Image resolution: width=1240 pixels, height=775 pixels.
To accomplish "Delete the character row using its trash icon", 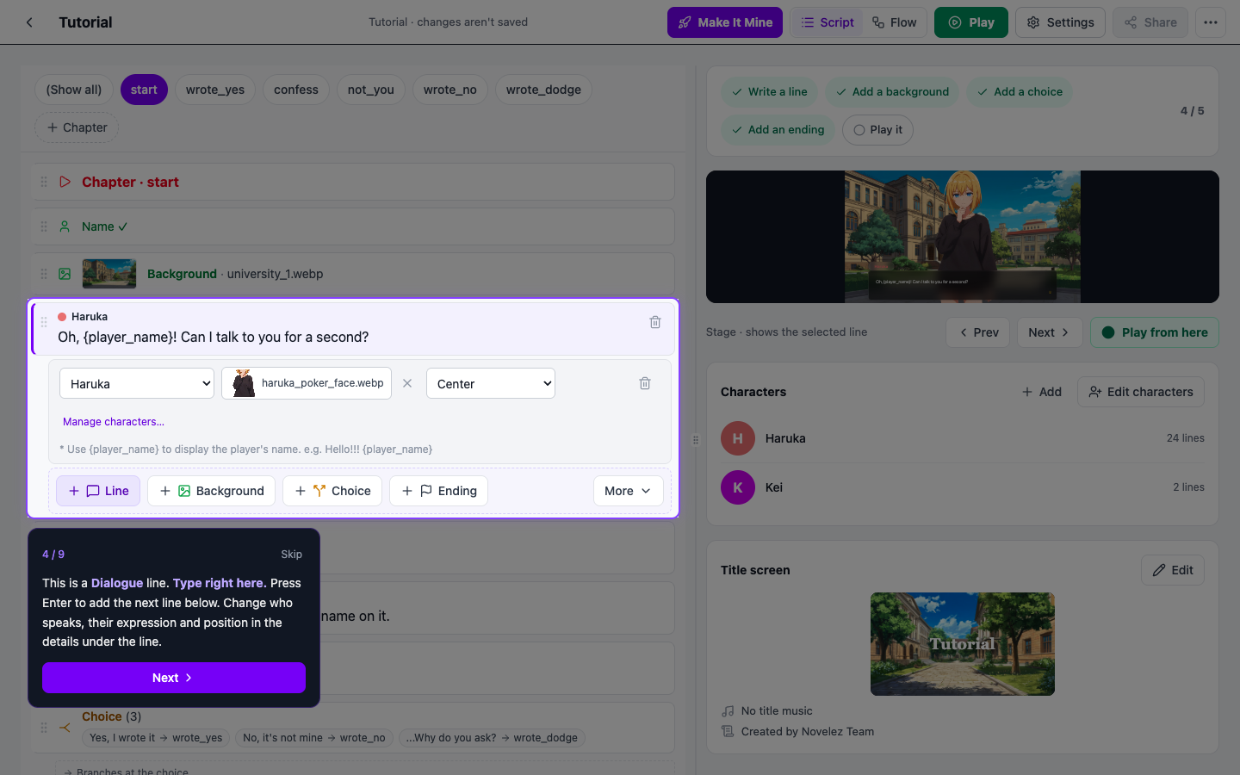I will (x=645, y=383).
